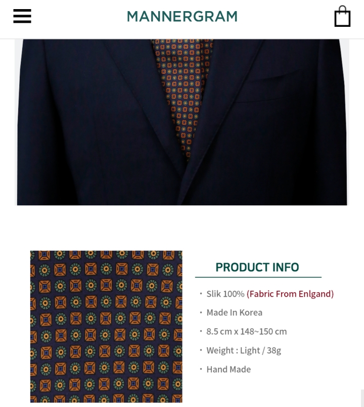This screenshot has height=407, width=364.
Task: Open the tie fabric pattern swatch image
Action: click(x=106, y=327)
